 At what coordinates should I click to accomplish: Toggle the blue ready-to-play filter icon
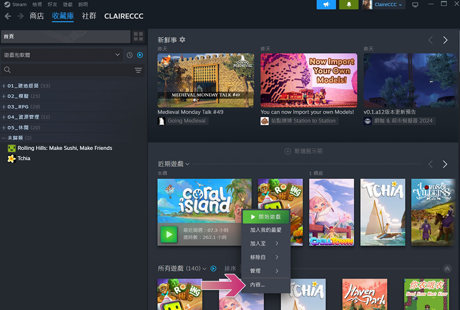(x=140, y=55)
